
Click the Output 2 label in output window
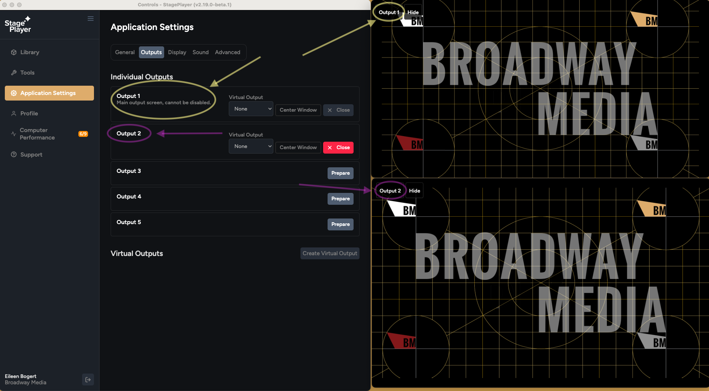coord(390,191)
